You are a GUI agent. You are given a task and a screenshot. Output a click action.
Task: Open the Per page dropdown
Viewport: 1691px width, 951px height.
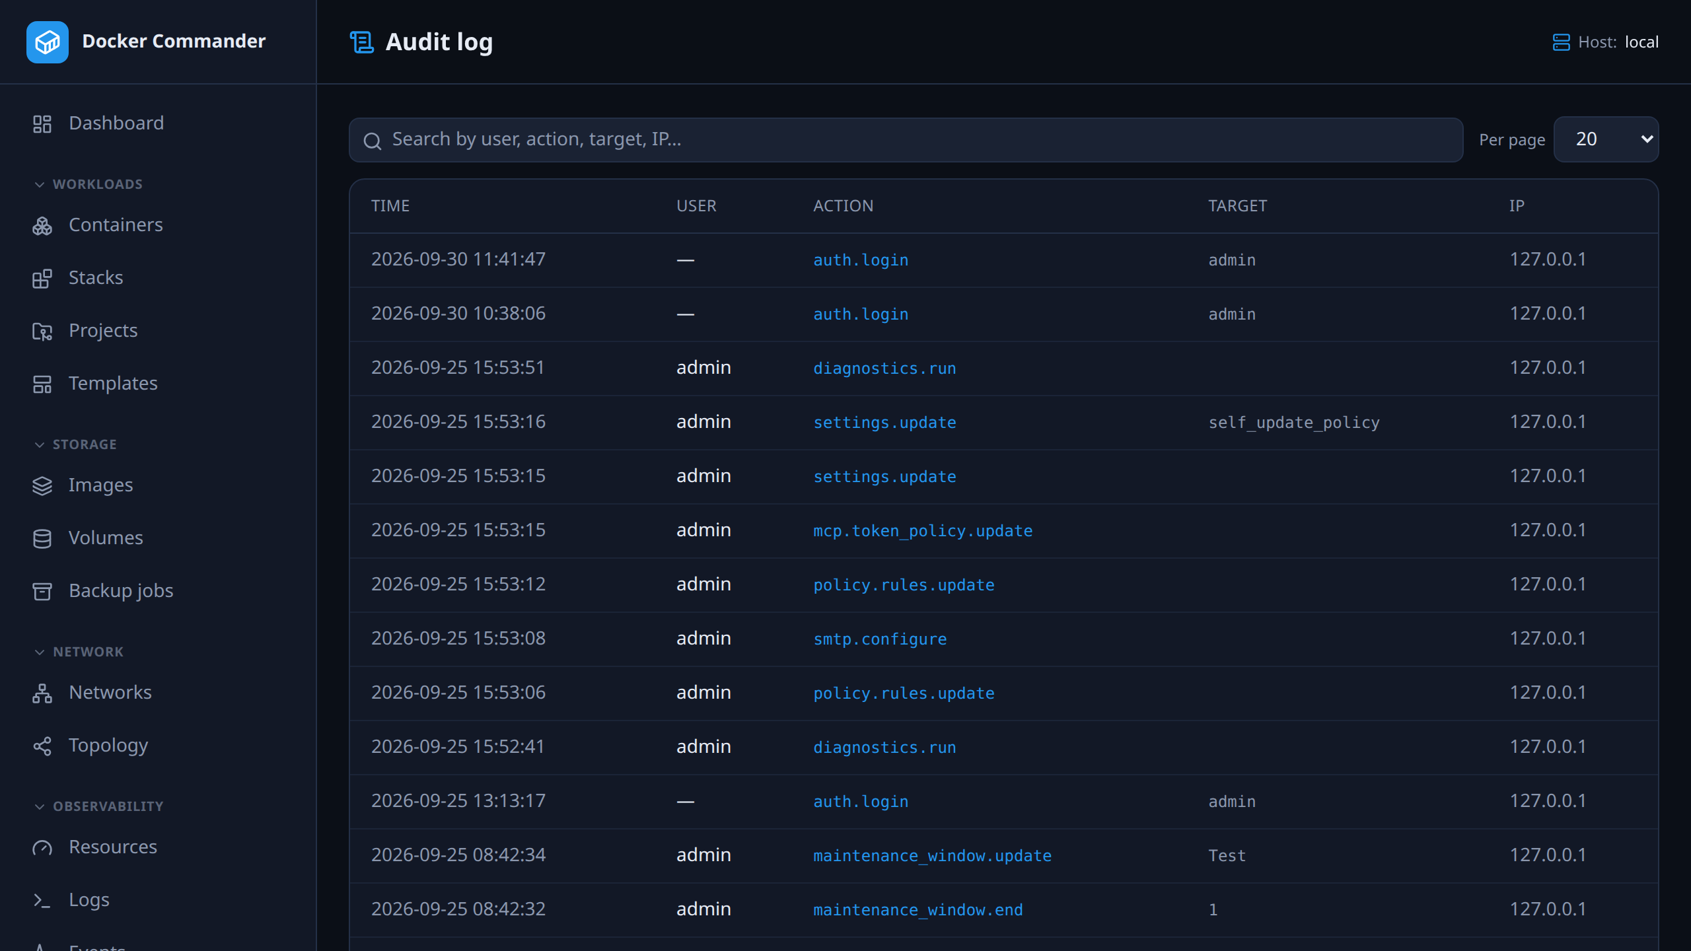pos(1606,139)
